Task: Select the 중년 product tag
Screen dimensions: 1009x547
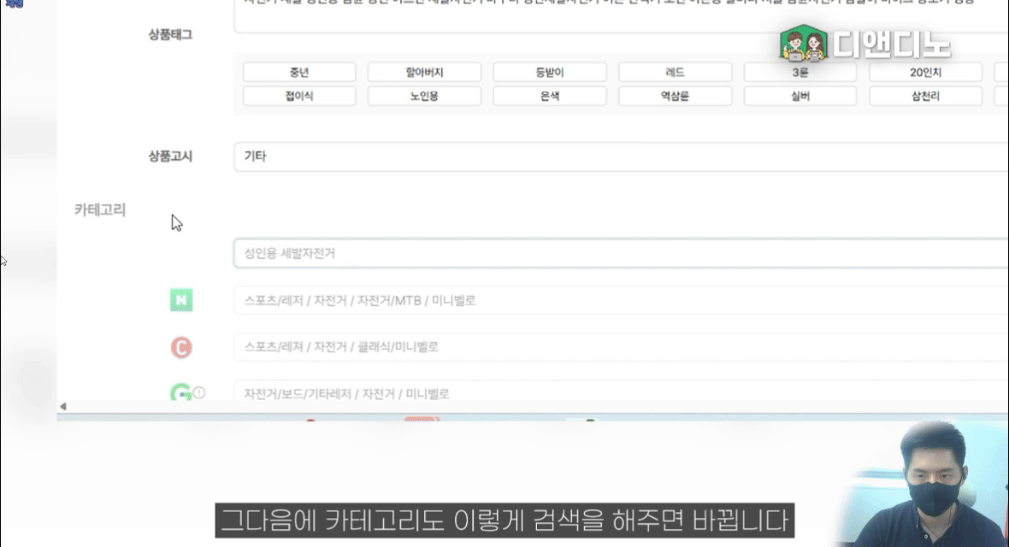Action: [x=298, y=73]
